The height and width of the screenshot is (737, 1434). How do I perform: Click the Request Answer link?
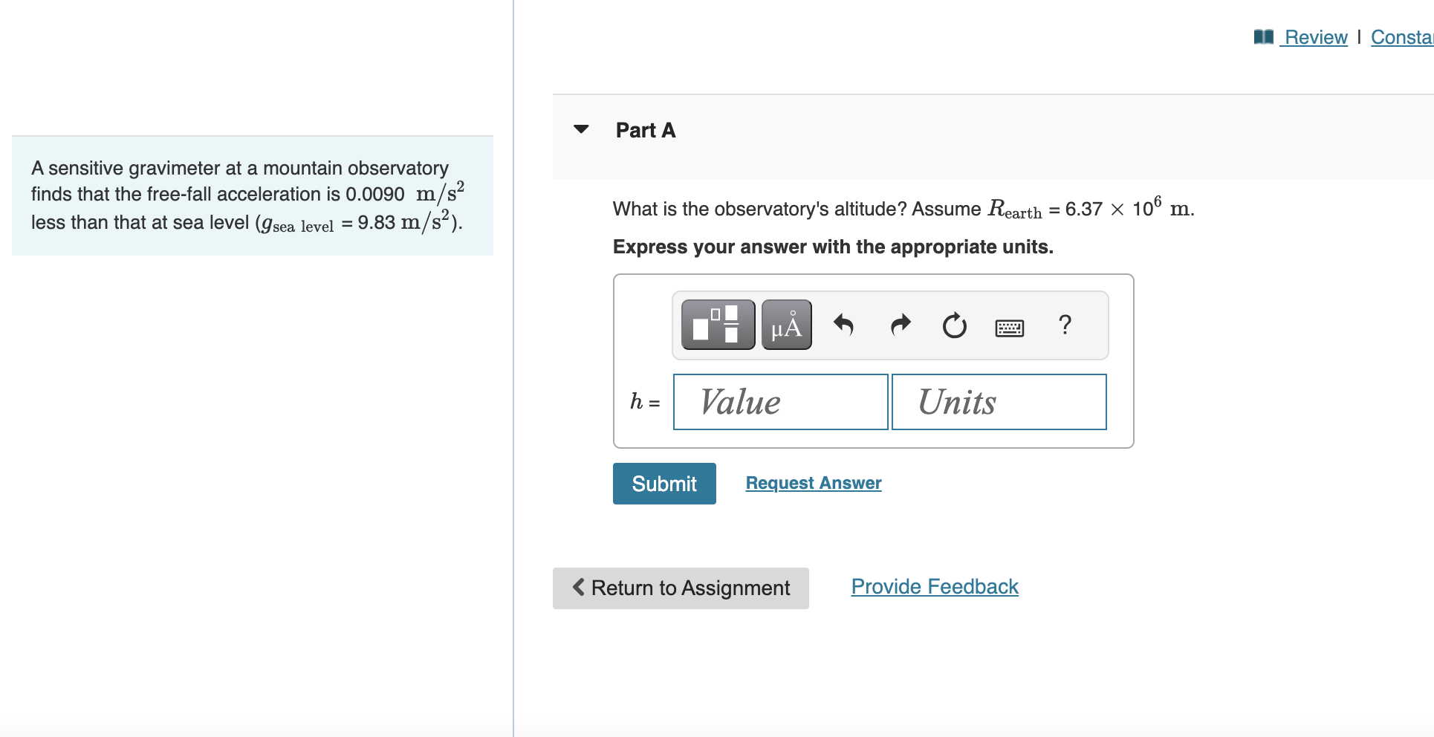click(814, 483)
